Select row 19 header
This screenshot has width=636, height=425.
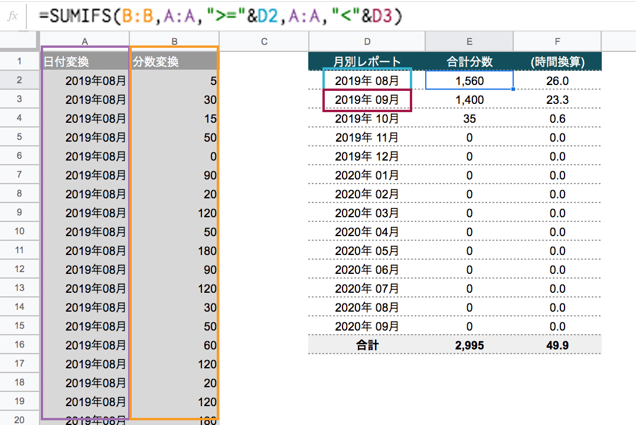tap(19, 401)
